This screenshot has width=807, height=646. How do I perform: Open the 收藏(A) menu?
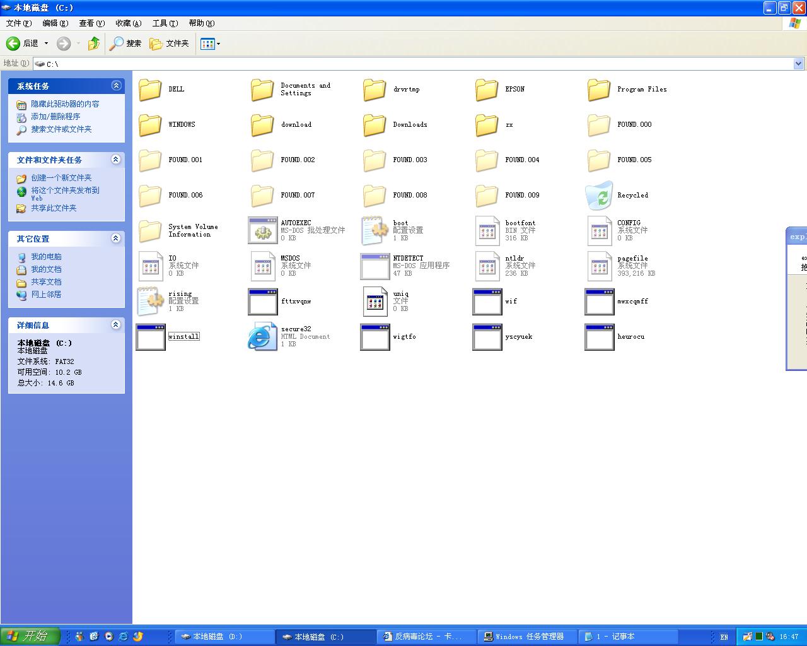tap(129, 23)
